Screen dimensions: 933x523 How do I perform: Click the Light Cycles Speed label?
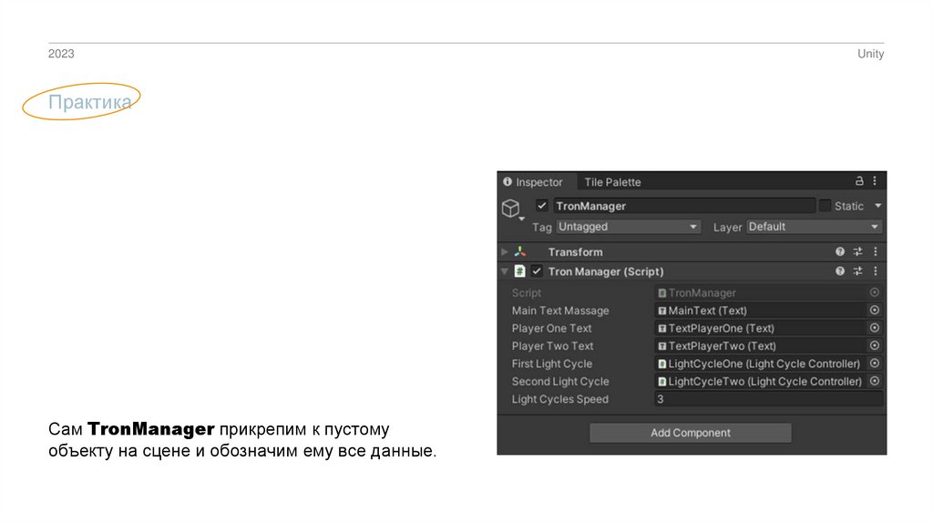(x=560, y=399)
